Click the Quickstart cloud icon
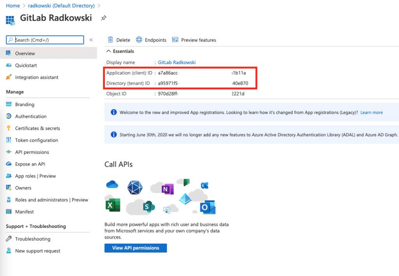Screen dimensions: 399x276 click(9, 65)
